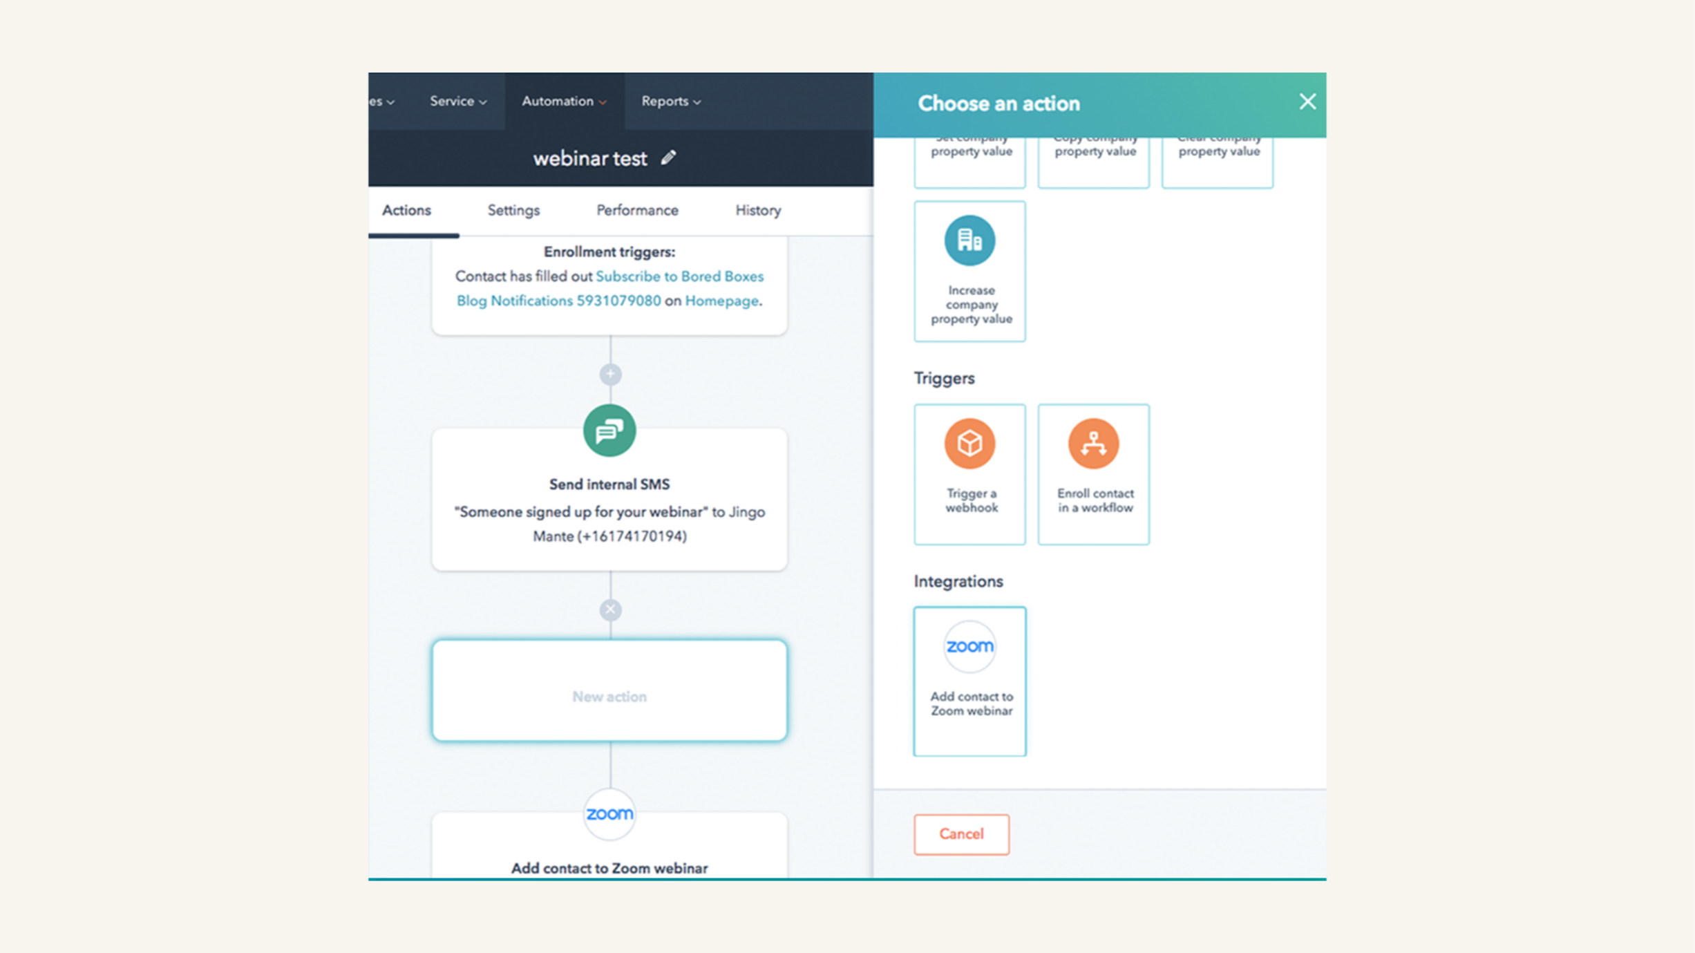
Task: Open the Subscribe to Bored Boxes link
Action: click(x=679, y=276)
